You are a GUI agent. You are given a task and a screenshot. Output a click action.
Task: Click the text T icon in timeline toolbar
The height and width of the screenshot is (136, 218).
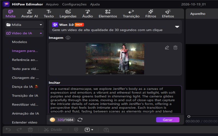click(x=87, y=130)
